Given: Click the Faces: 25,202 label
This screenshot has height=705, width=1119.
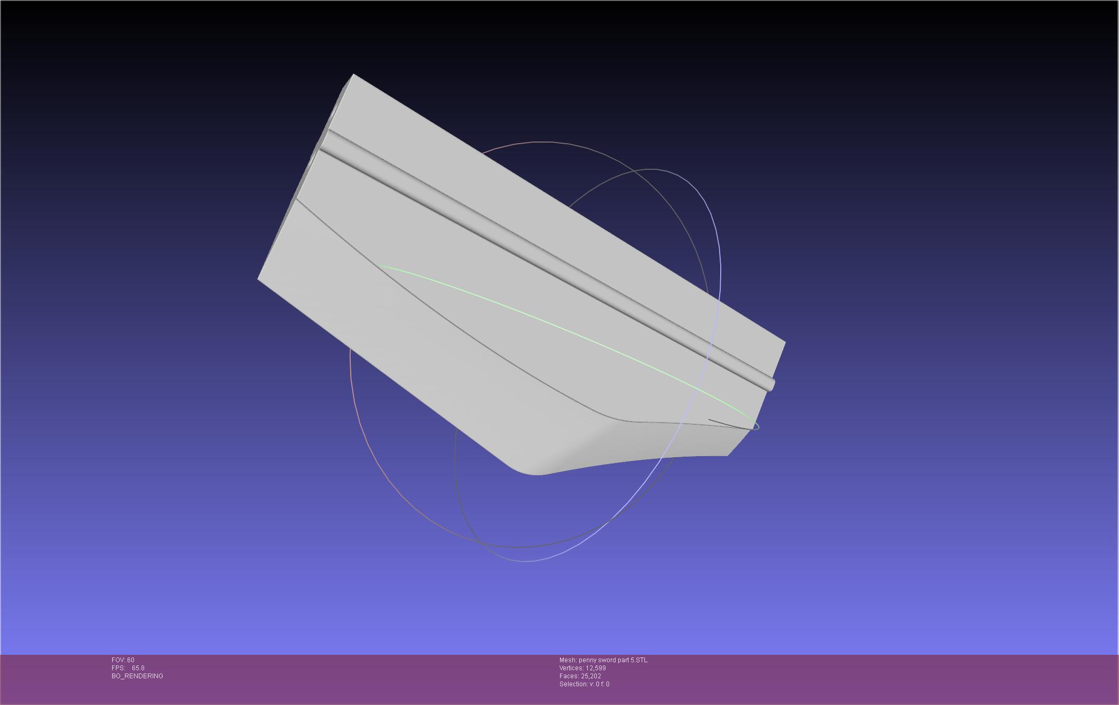Looking at the screenshot, I should [580, 676].
